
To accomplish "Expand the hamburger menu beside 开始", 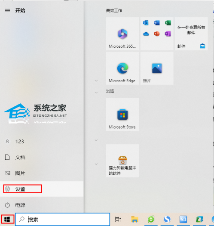I will tap(7, 10).
